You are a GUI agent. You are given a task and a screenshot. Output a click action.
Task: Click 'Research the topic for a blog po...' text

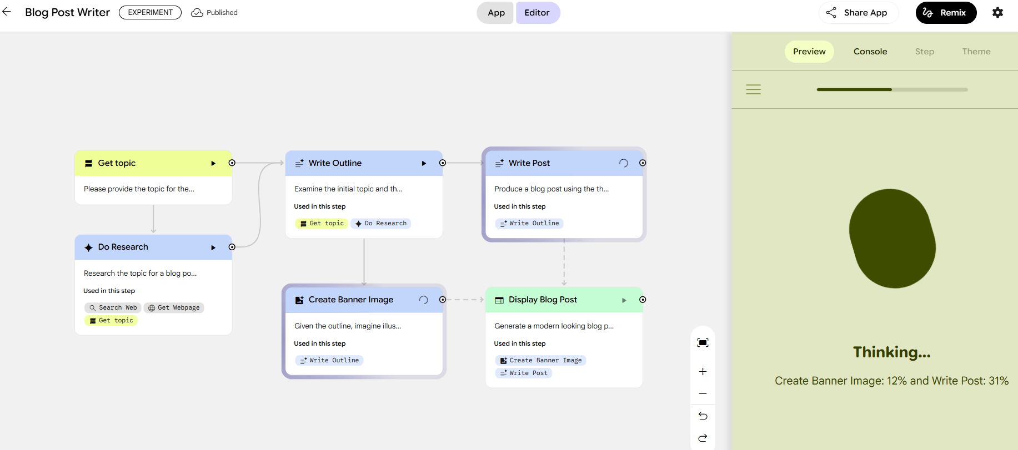pyautogui.click(x=140, y=273)
